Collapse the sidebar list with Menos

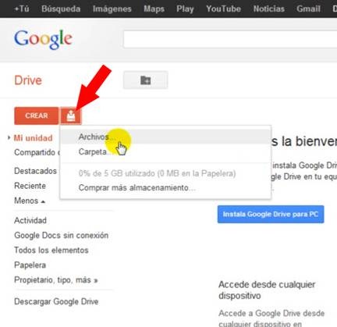[x=30, y=201]
